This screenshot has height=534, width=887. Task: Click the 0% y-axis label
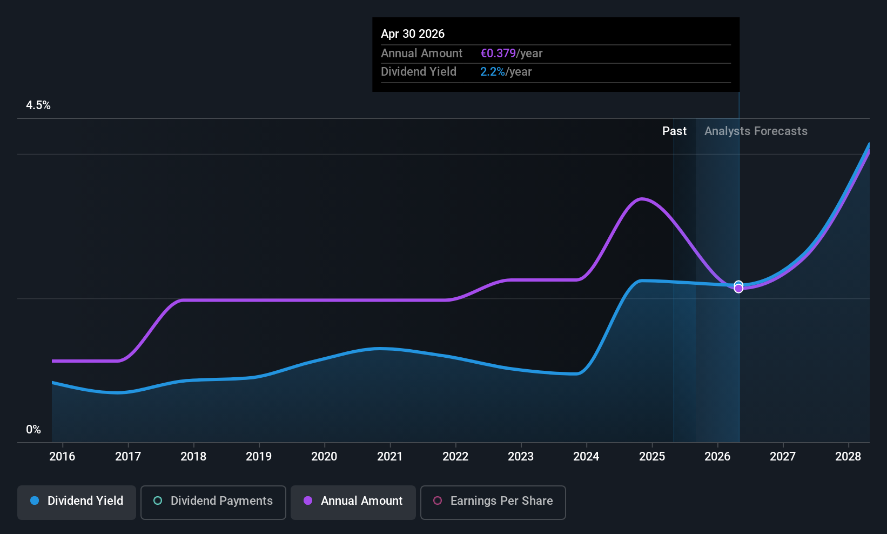coord(33,430)
